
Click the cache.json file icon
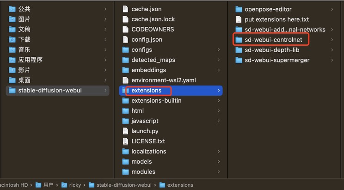[x=125, y=9]
